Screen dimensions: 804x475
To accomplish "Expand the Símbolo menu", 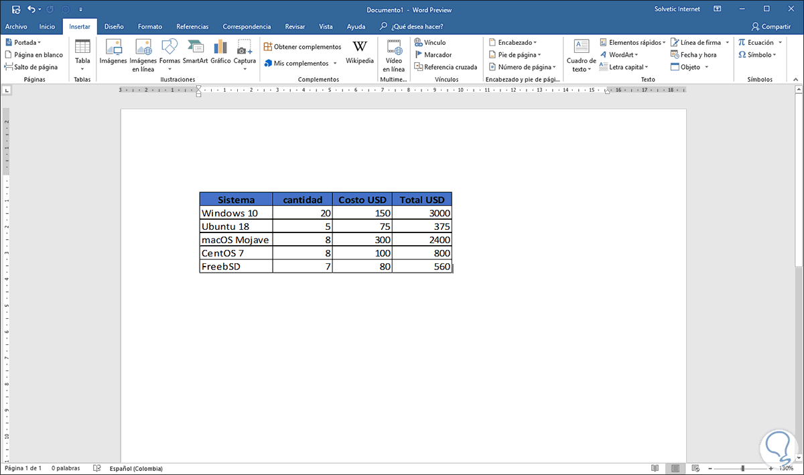I will click(x=757, y=55).
